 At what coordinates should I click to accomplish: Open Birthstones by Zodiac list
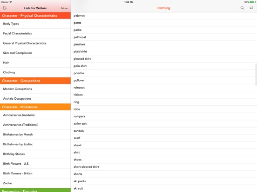tap(35, 144)
